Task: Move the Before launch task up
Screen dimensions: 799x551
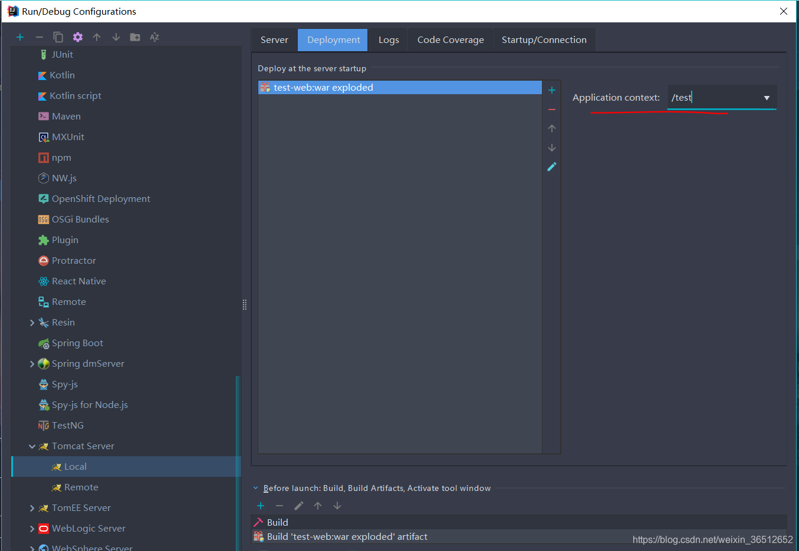Action: pyautogui.click(x=318, y=506)
